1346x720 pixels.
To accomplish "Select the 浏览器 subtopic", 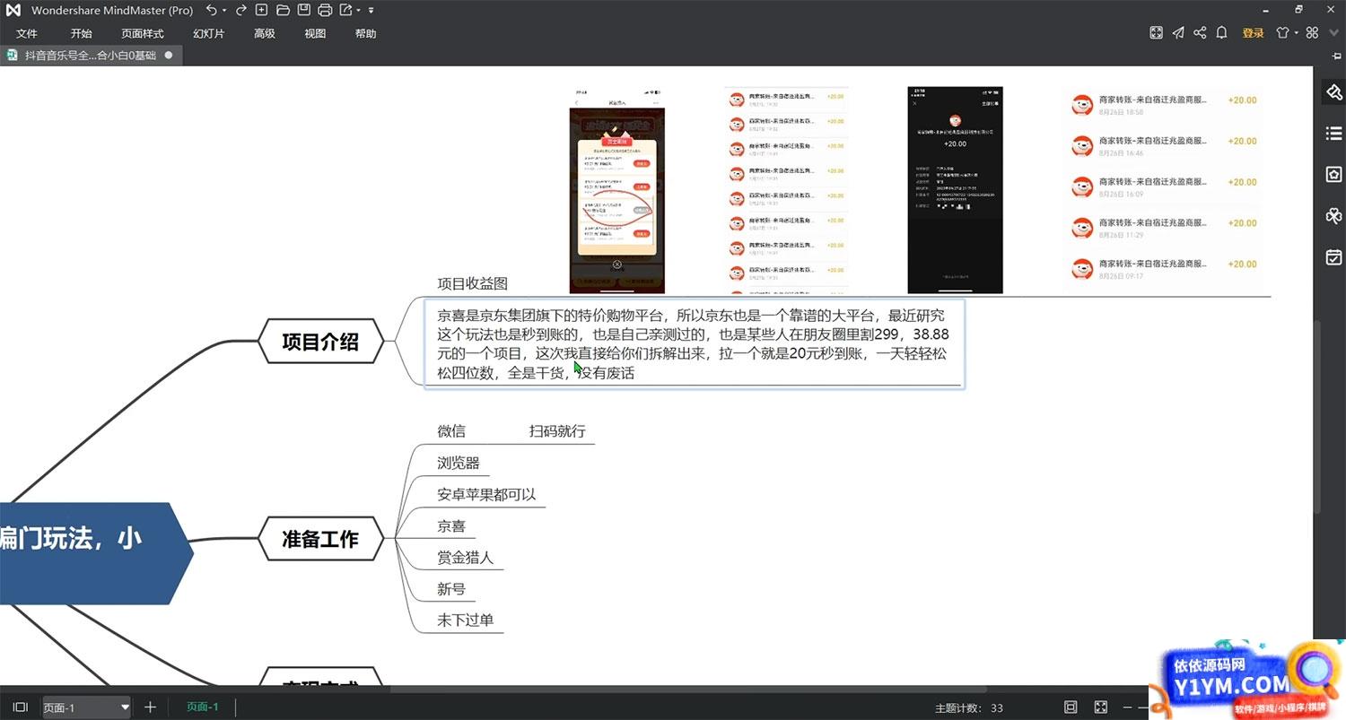I will tap(459, 464).
